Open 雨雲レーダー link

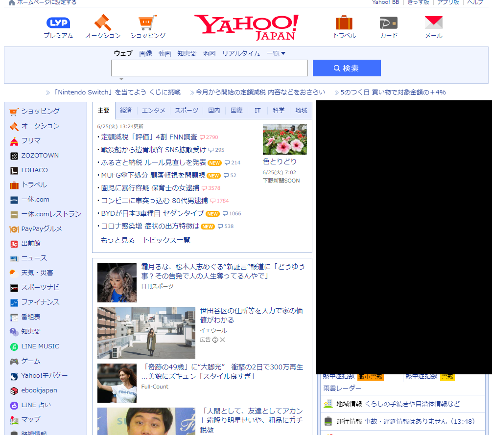coord(342,388)
